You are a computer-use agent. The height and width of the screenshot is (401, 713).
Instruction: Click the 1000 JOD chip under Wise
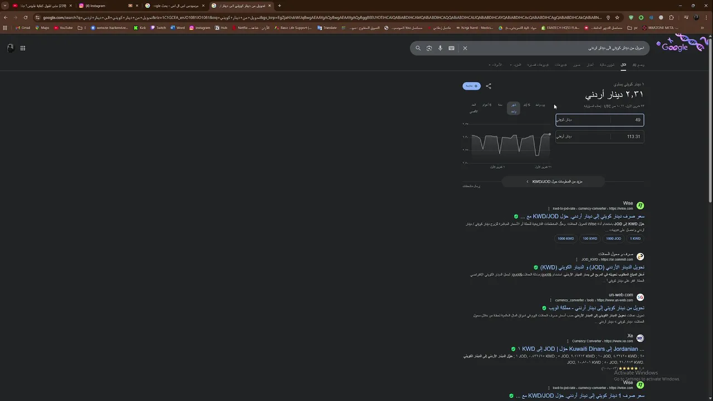(613, 238)
